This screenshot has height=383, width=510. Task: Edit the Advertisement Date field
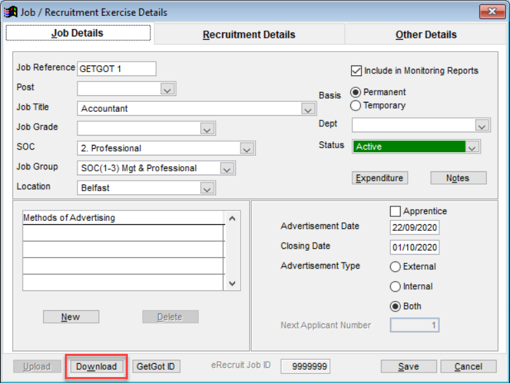pyautogui.click(x=415, y=228)
